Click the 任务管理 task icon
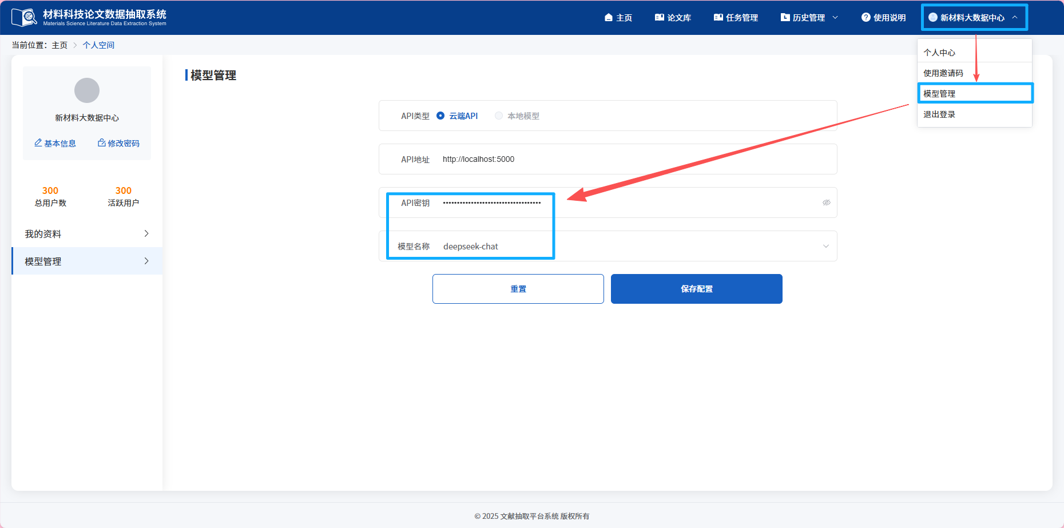 pos(718,17)
